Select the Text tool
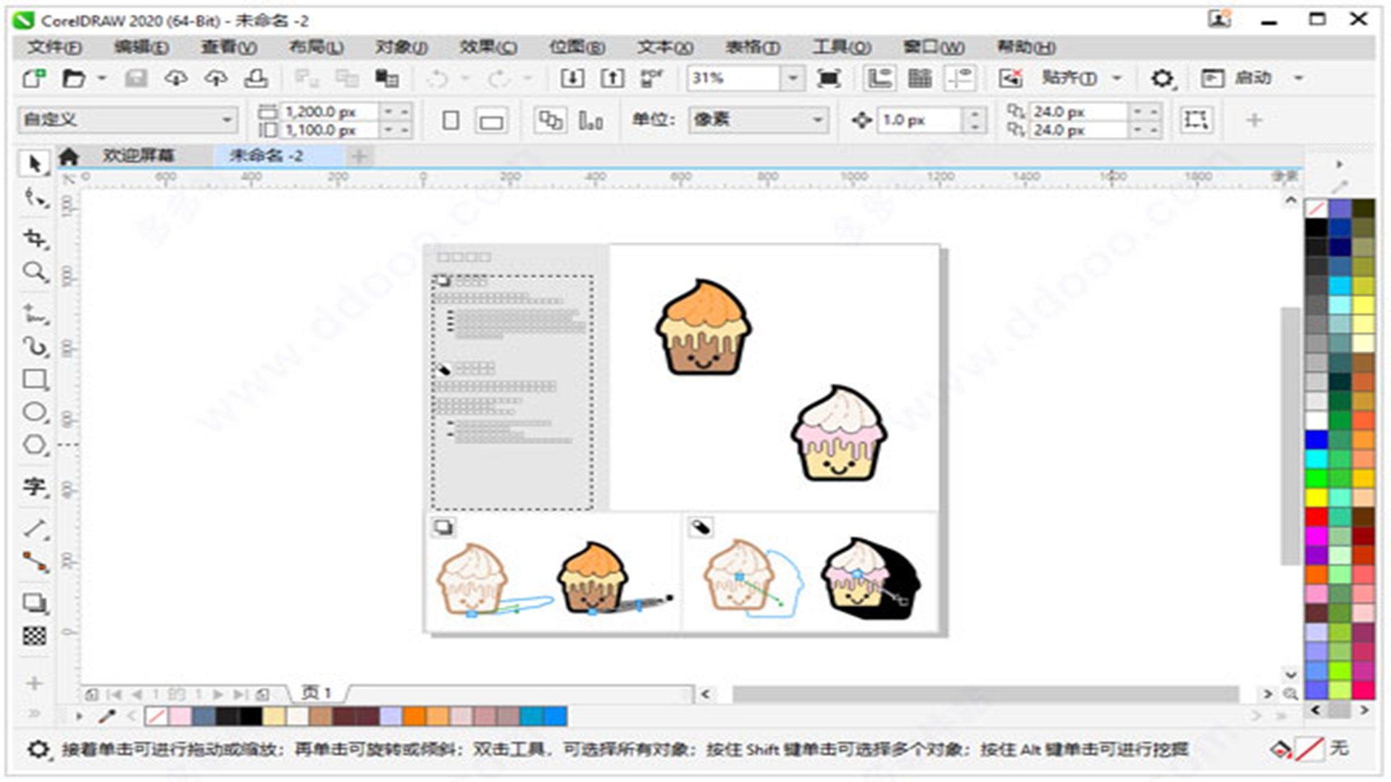 (x=34, y=486)
